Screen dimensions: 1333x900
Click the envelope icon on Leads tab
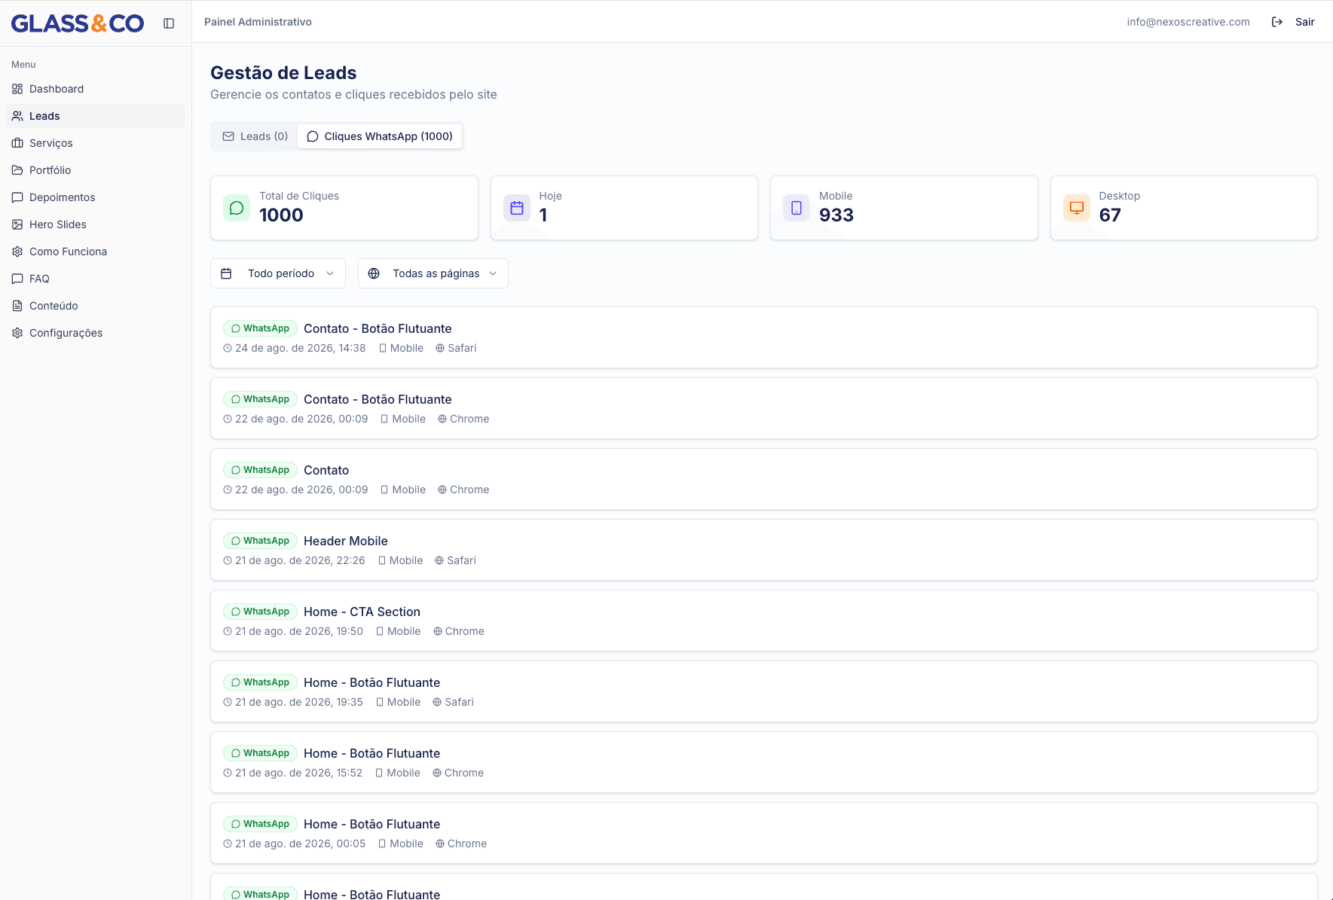tap(228, 136)
